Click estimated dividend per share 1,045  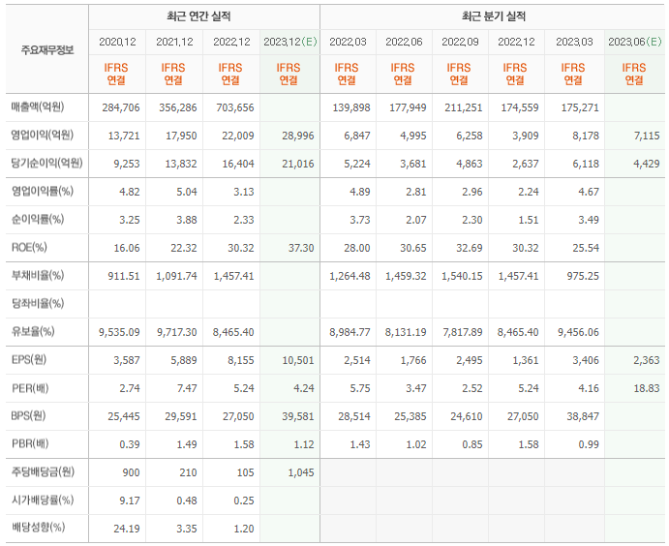tap(301, 473)
